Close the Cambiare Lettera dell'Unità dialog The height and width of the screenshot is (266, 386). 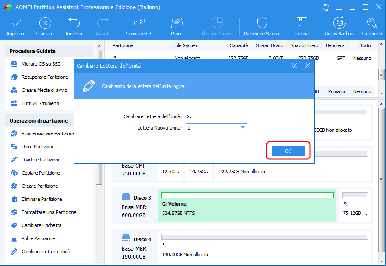(308, 66)
